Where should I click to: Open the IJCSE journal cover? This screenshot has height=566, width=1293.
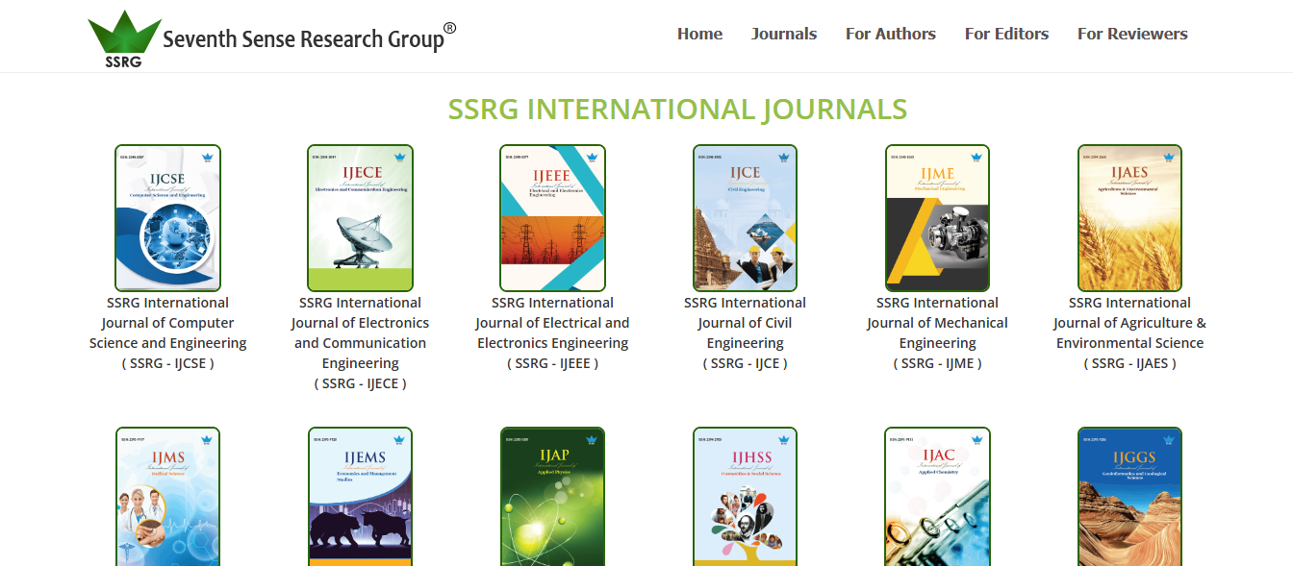[168, 218]
